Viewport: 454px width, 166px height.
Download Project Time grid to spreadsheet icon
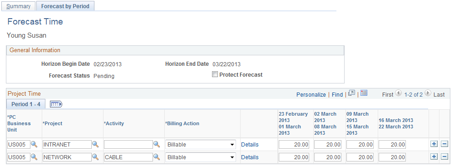(x=364, y=93)
